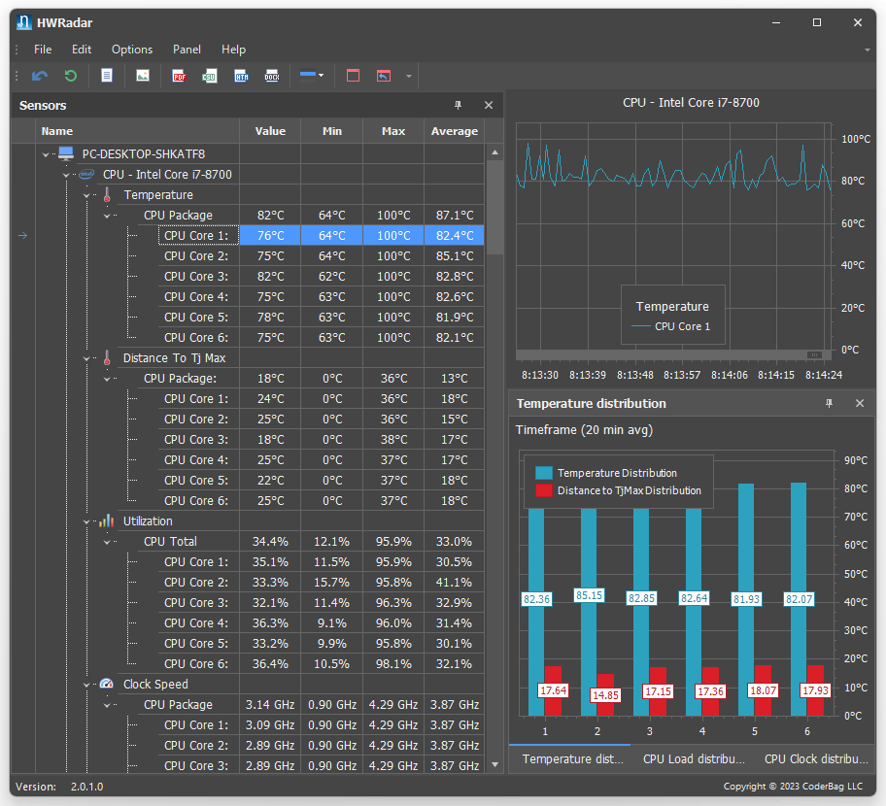Viewport: 886px width, 806px height.
Task: Click the red window icon with blue arrow
Action: coord(384,76)
